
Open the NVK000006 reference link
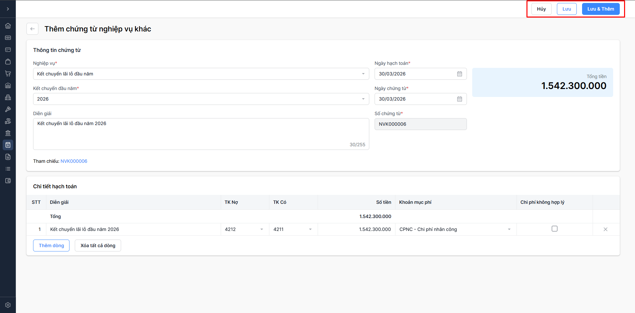coord(74,161)
